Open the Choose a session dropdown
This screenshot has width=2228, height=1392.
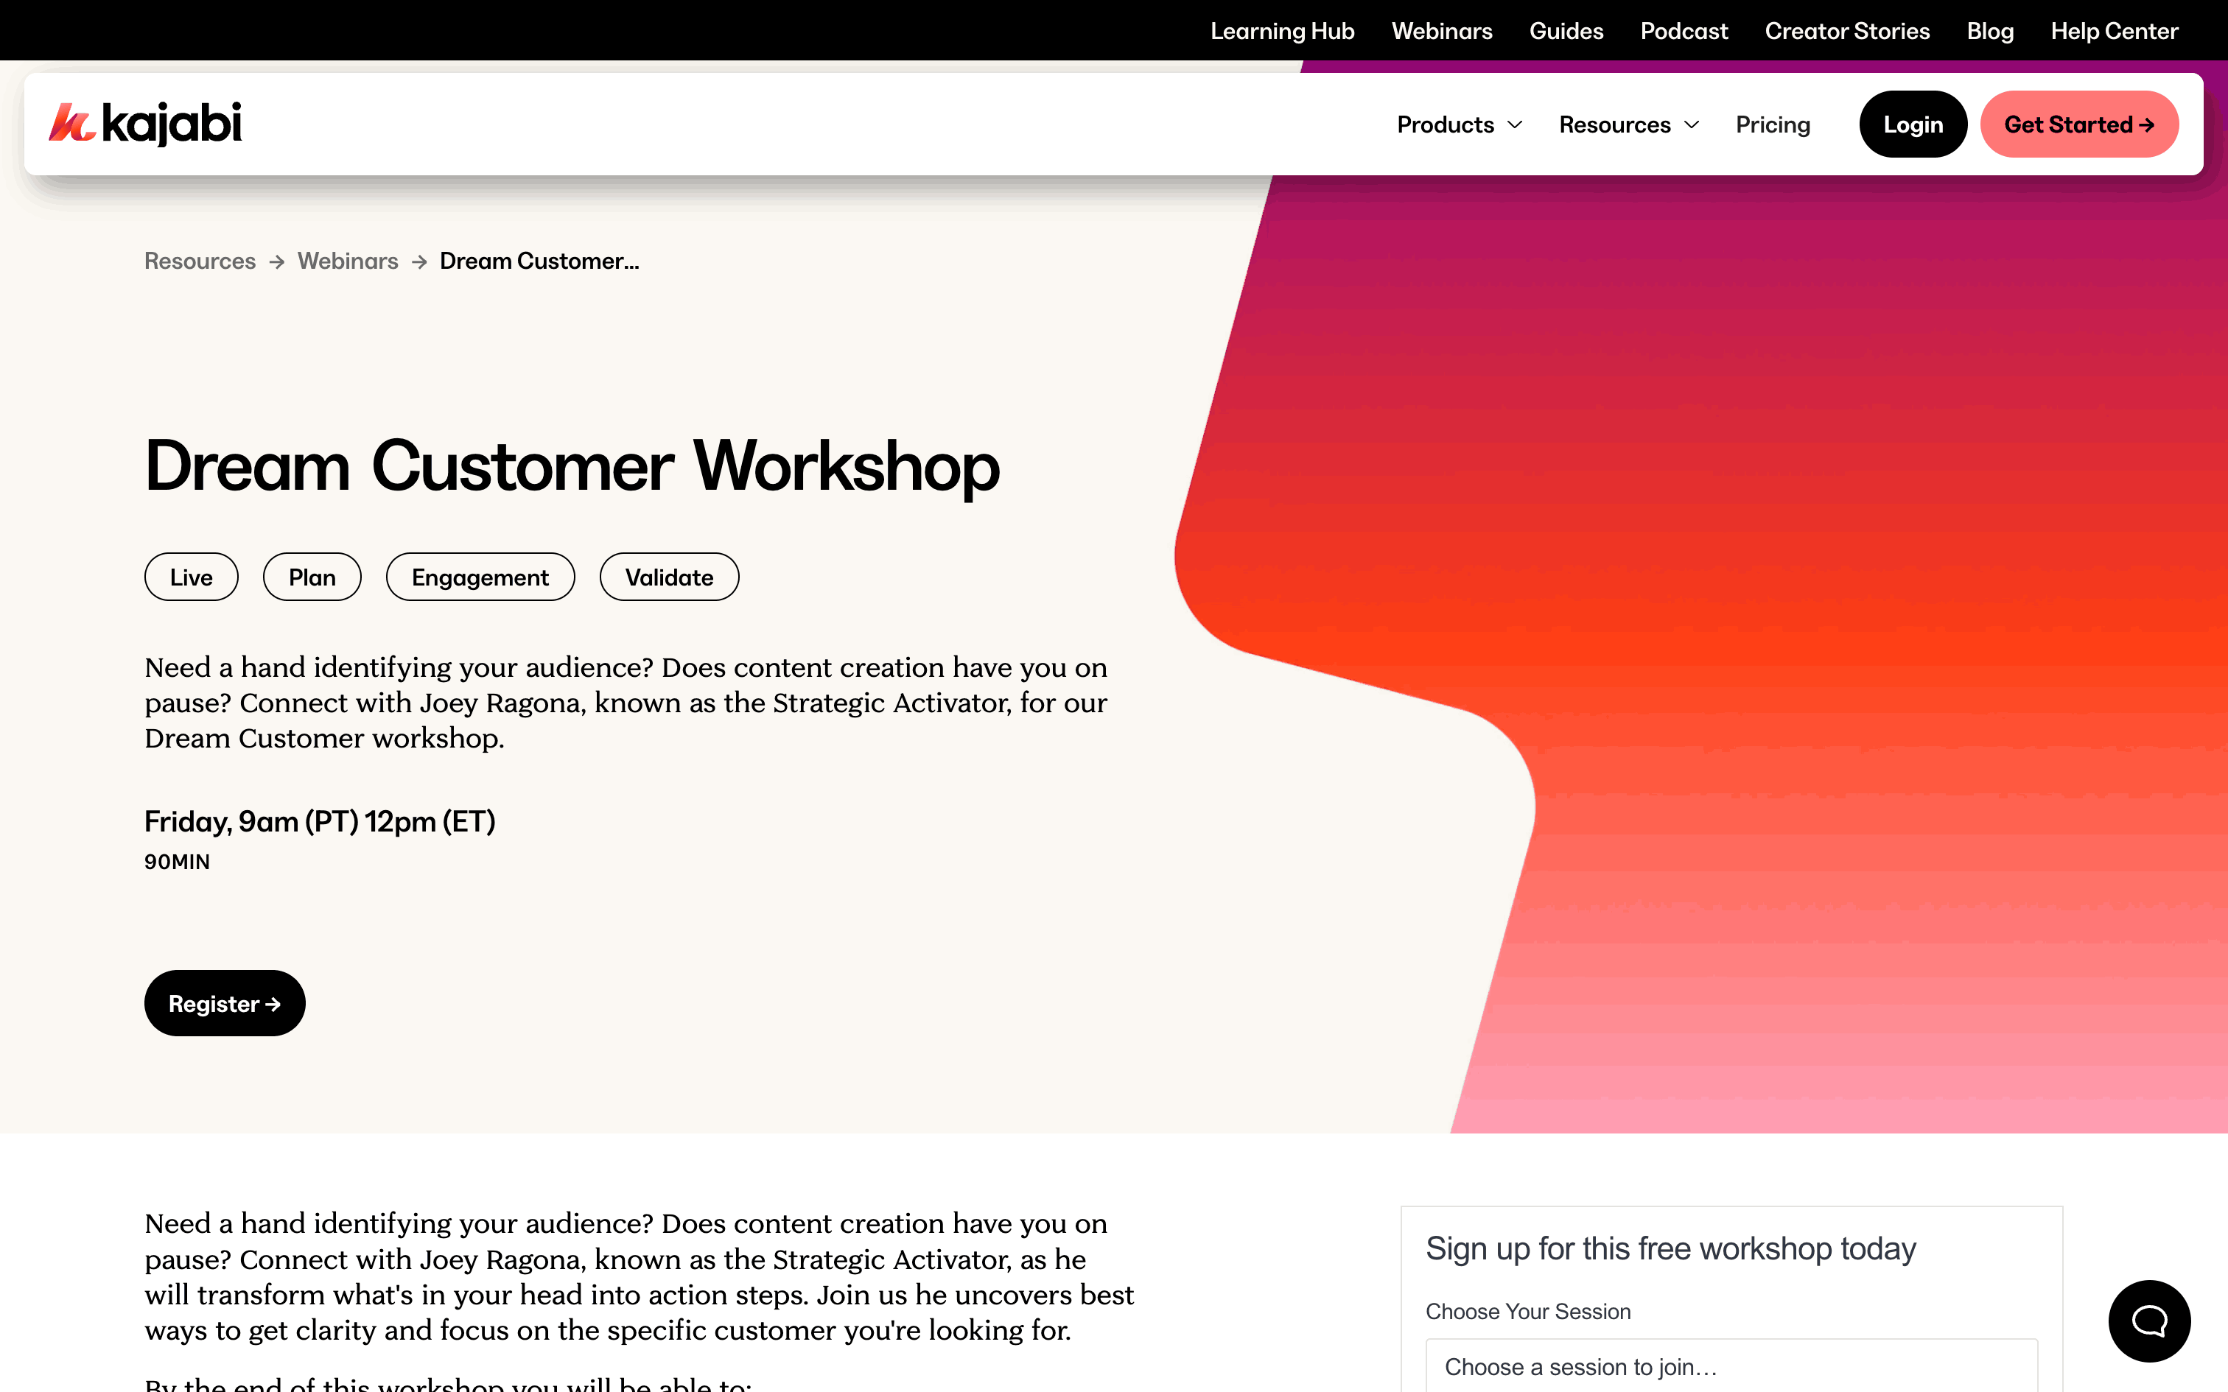click(x=1731, y=1366)
